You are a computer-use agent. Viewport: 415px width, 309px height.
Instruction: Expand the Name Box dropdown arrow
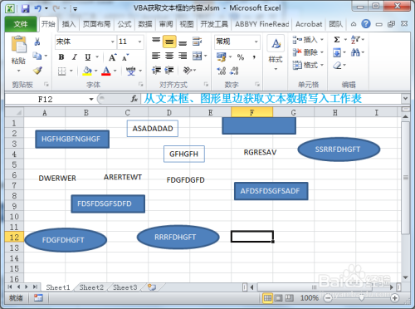coord(91,99)
